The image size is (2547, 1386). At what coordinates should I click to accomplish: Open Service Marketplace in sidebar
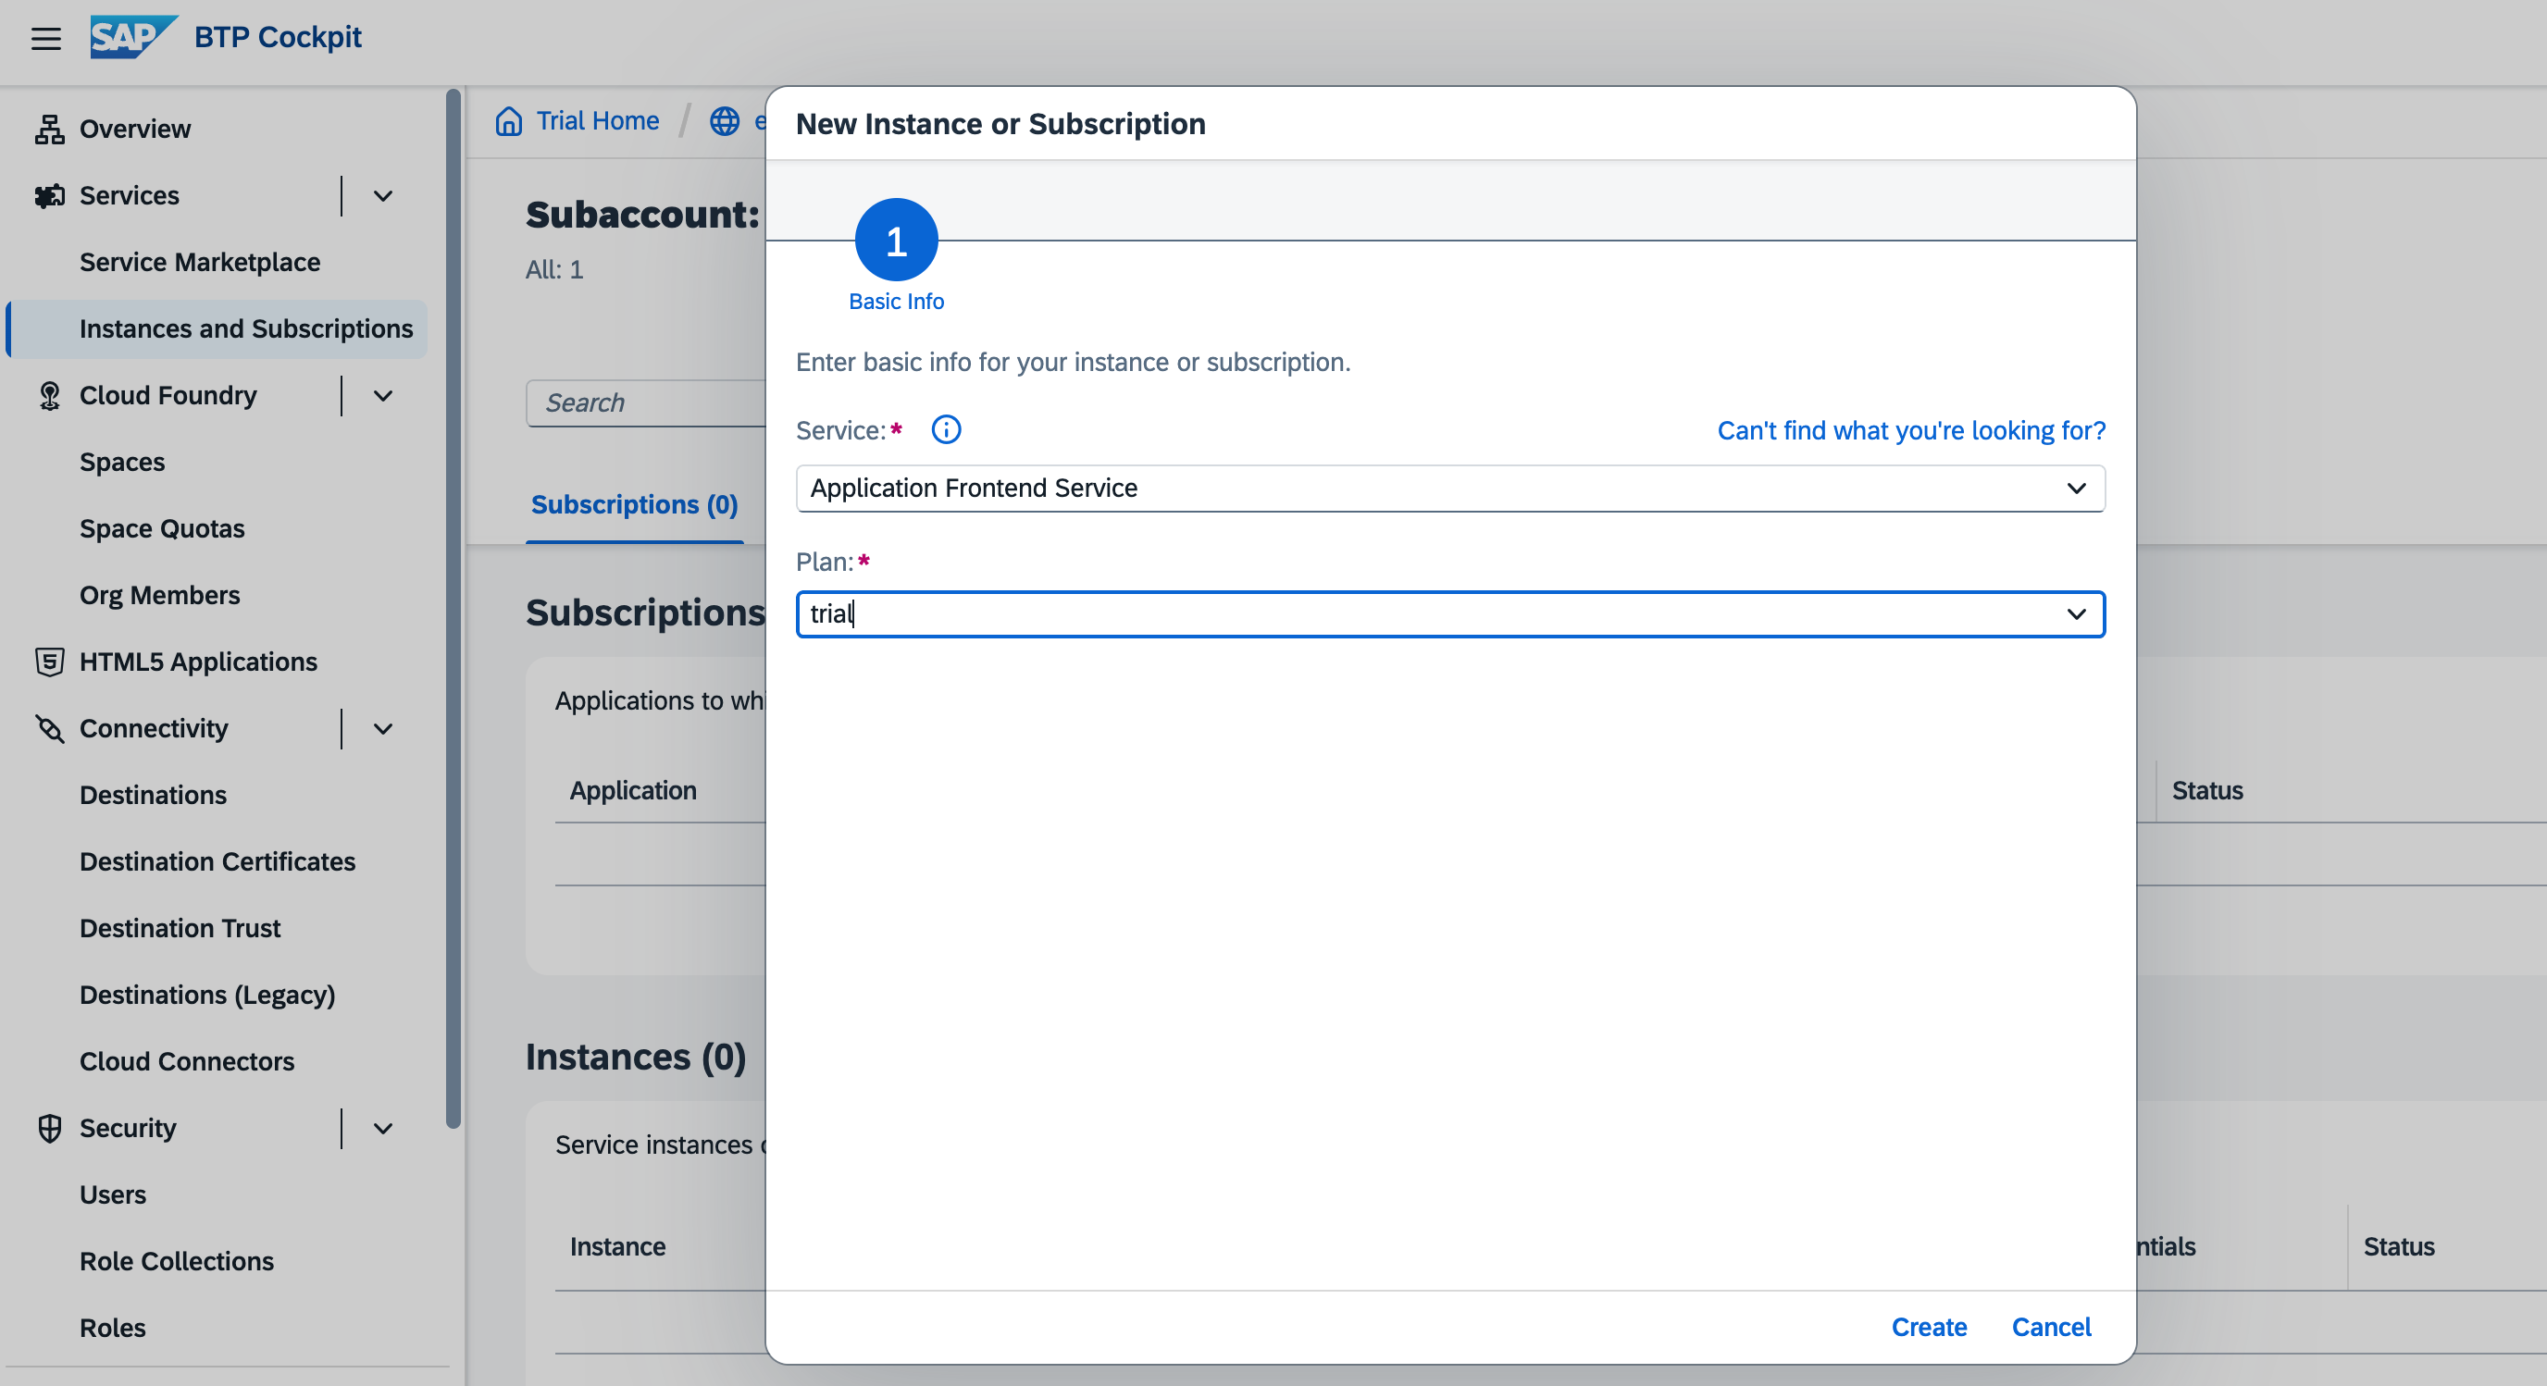(200, 262)
